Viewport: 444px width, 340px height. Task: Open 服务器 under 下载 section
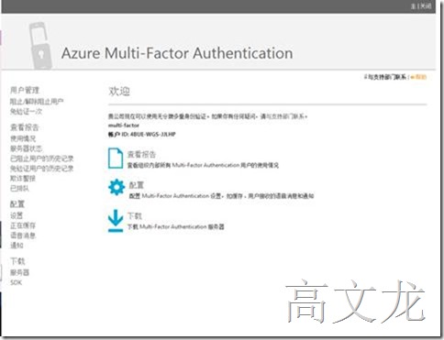click(19, 272)
